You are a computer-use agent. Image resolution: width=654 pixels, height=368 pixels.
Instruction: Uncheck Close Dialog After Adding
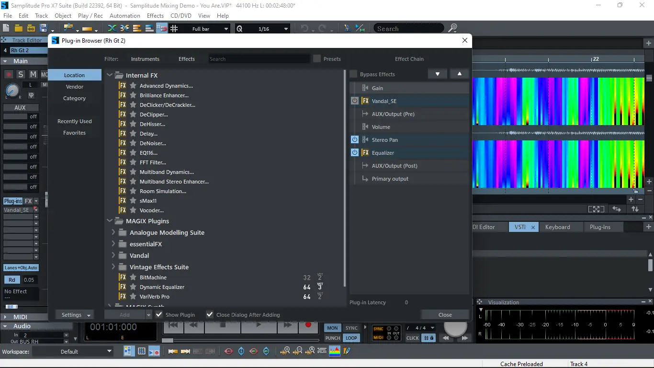210,315
